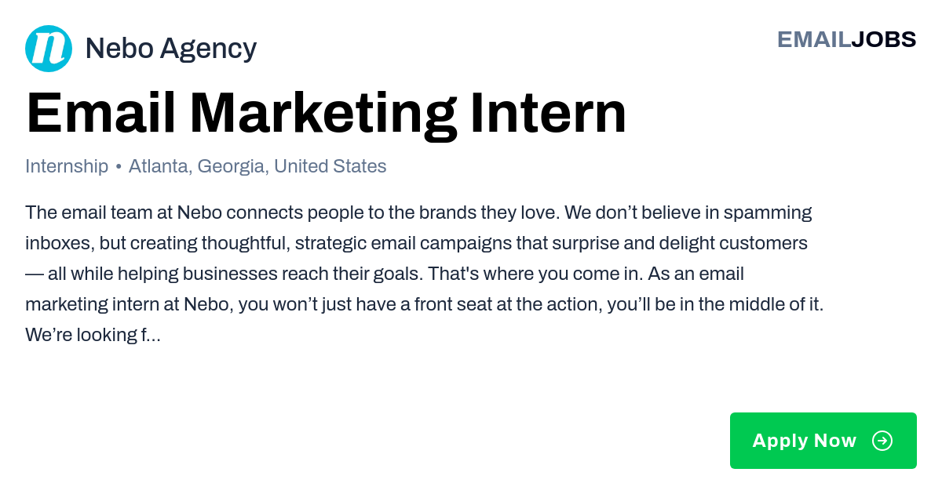The height and width of the screenshot is (494, 942).
Task: Click the word "Marketing" in the heading
Action: pos(323,114)
